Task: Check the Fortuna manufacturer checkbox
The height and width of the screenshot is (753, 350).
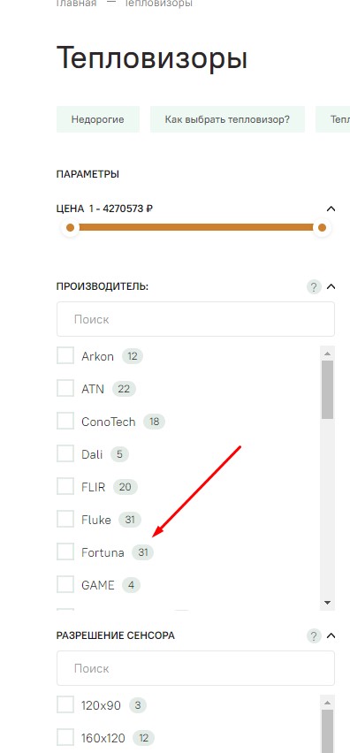Action: [x=65, y=551]
